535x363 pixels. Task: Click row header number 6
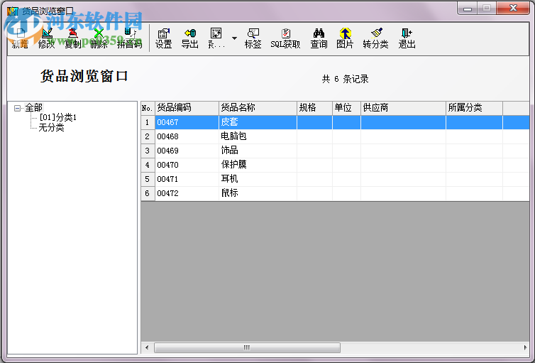pyautogui.click(x=148, y=194)
